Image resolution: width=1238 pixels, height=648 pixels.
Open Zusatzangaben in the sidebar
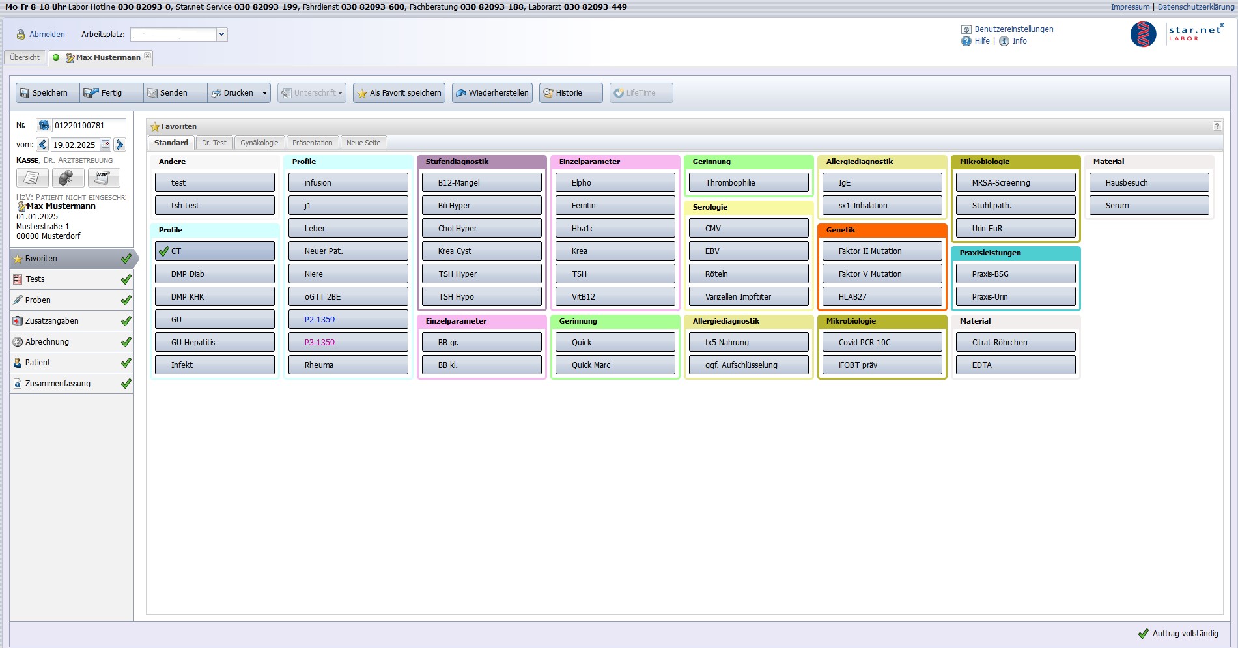52,321
